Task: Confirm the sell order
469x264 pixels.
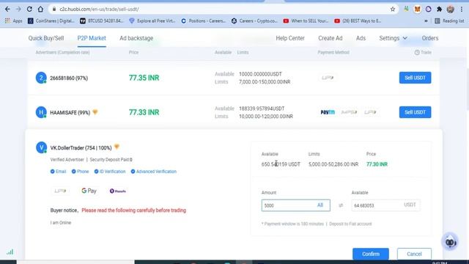Action: tap(371, 254)
